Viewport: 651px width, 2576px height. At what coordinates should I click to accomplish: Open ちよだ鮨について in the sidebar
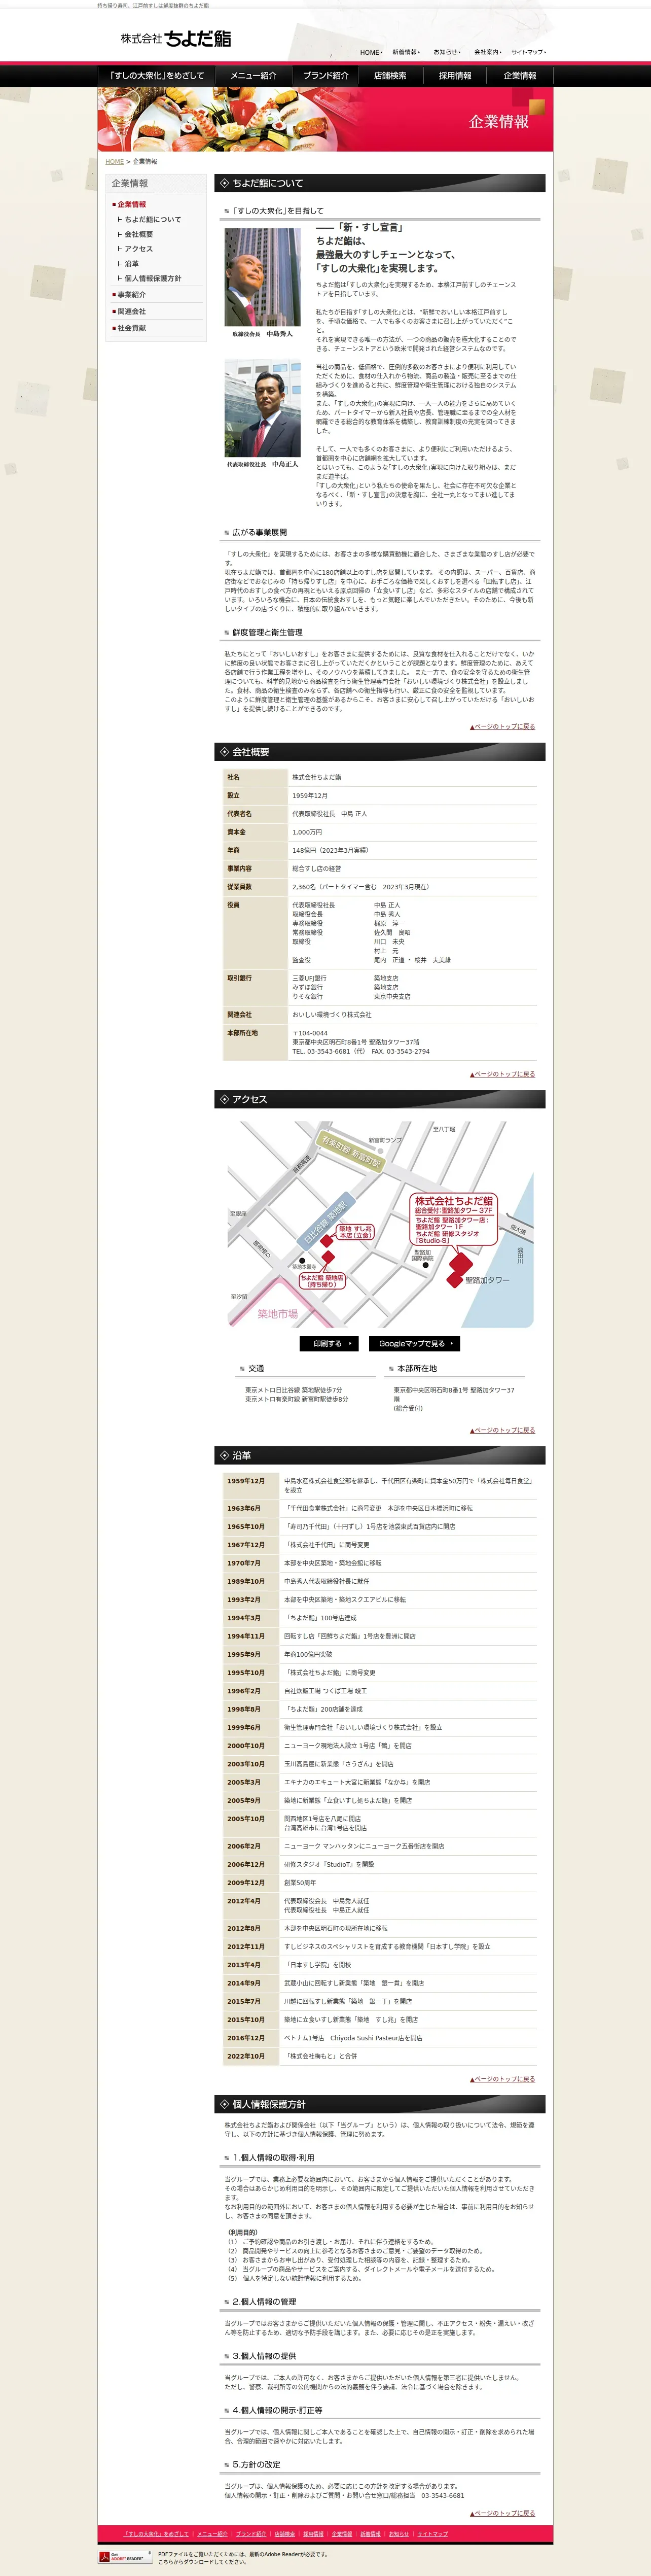(x=152, y=219)
